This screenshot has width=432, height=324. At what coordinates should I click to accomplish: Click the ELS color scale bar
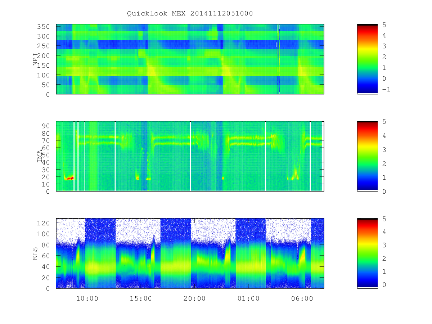tap(367, 253)
